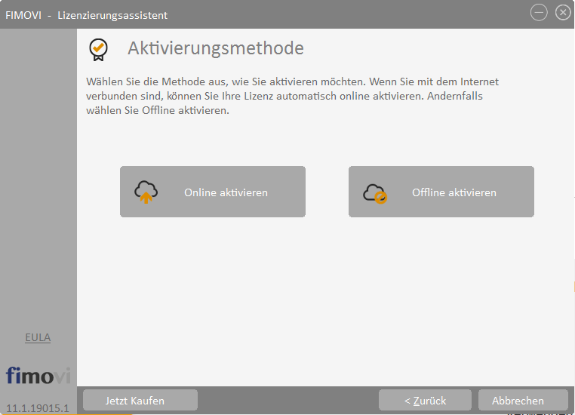The height and width of the screenshot is (415, 575).
Task: Click the fimovi logo
Action: (x=38, y=376)
